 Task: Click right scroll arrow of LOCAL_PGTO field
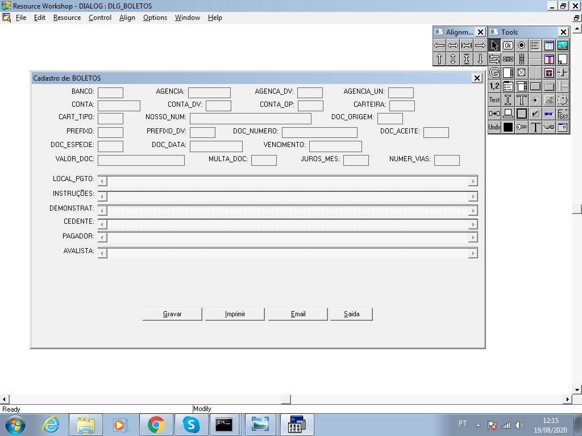(473, 181)
